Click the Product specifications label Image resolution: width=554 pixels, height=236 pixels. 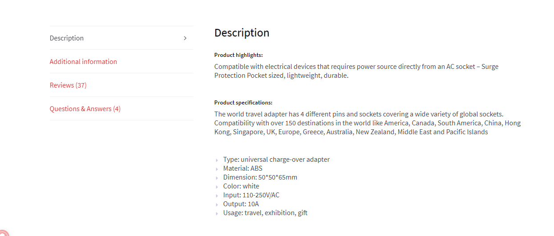(x=243, y=103)
